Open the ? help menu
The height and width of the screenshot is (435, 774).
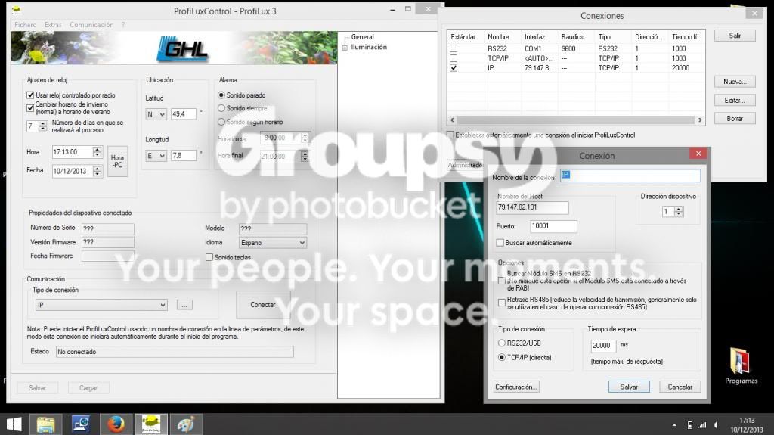point(123,25)
